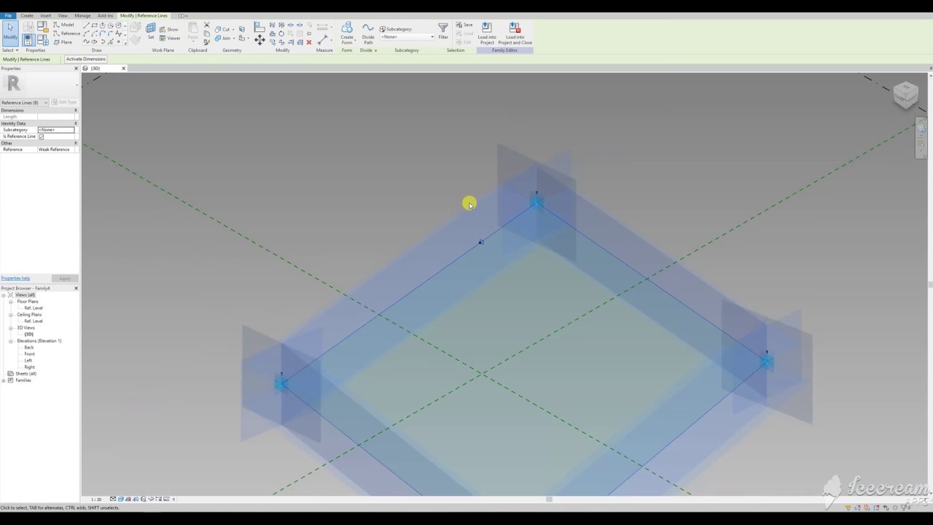This screenshot has height=525, width=933.
Task: Switch to the Insert ribbon tab
Action: coord(45,15)
